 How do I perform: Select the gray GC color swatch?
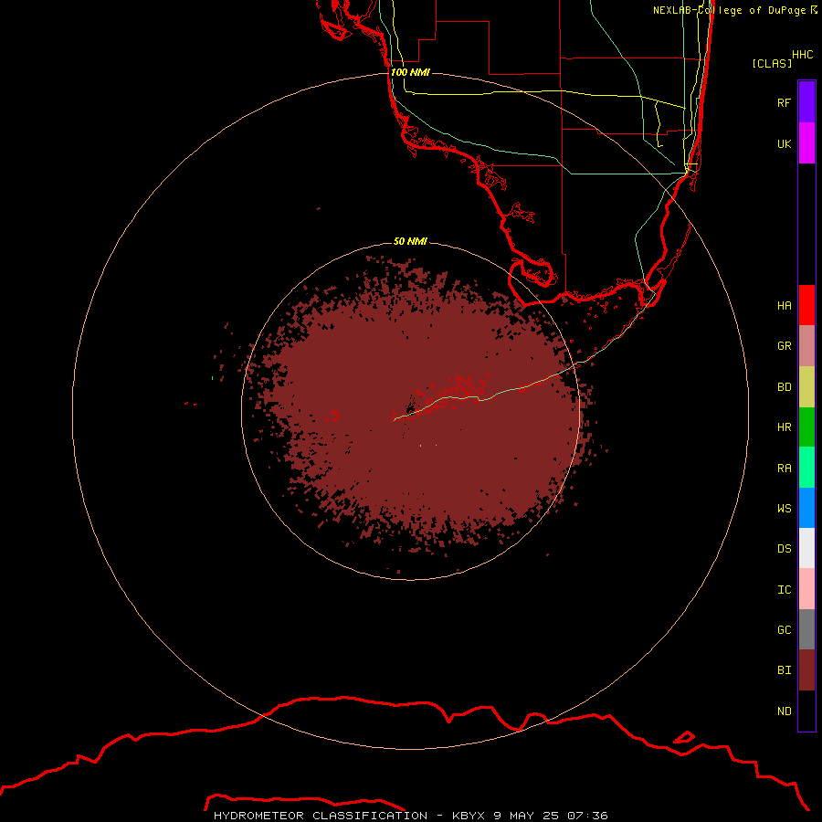806,629
